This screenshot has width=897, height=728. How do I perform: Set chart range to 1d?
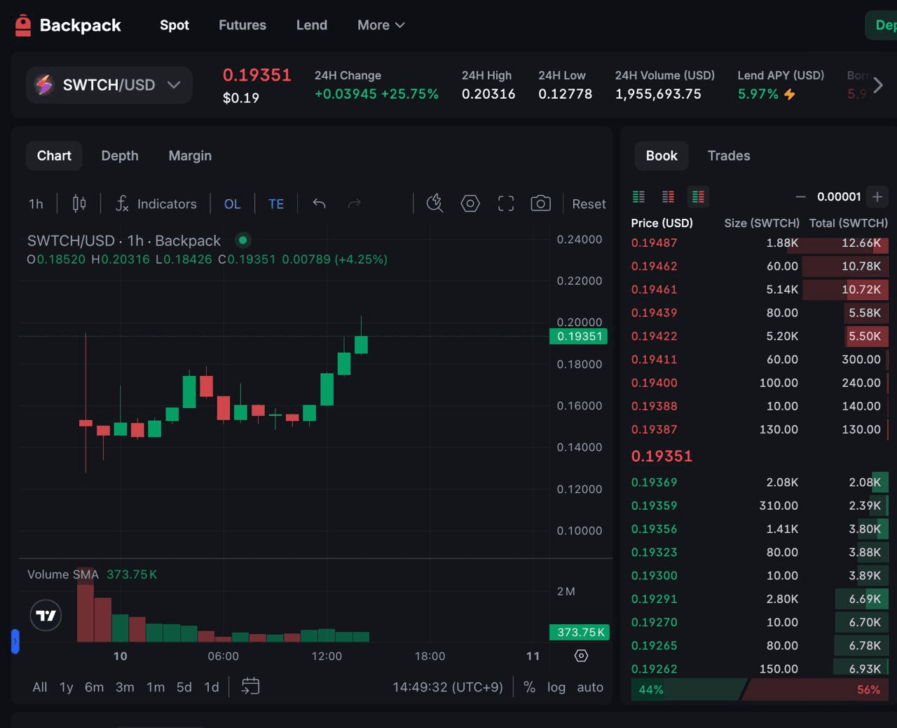212,687
